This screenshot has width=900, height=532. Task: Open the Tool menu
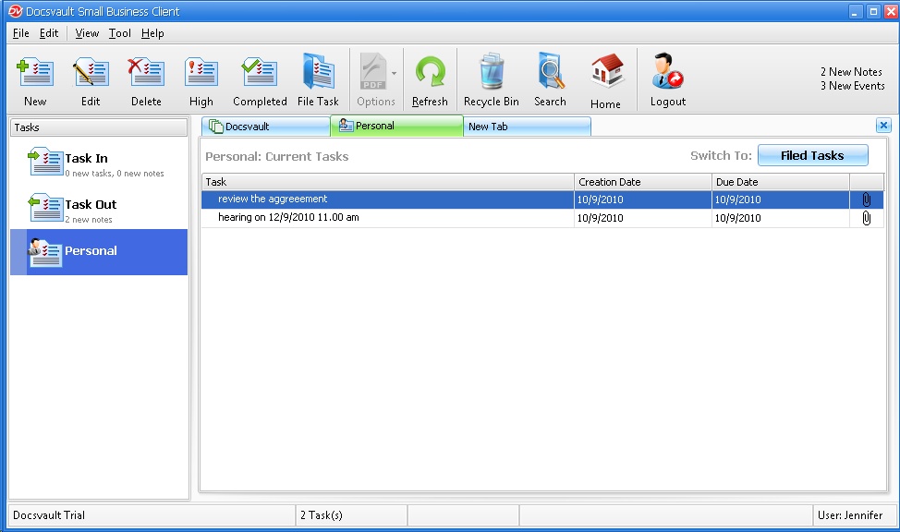click(x=119, y=33)
